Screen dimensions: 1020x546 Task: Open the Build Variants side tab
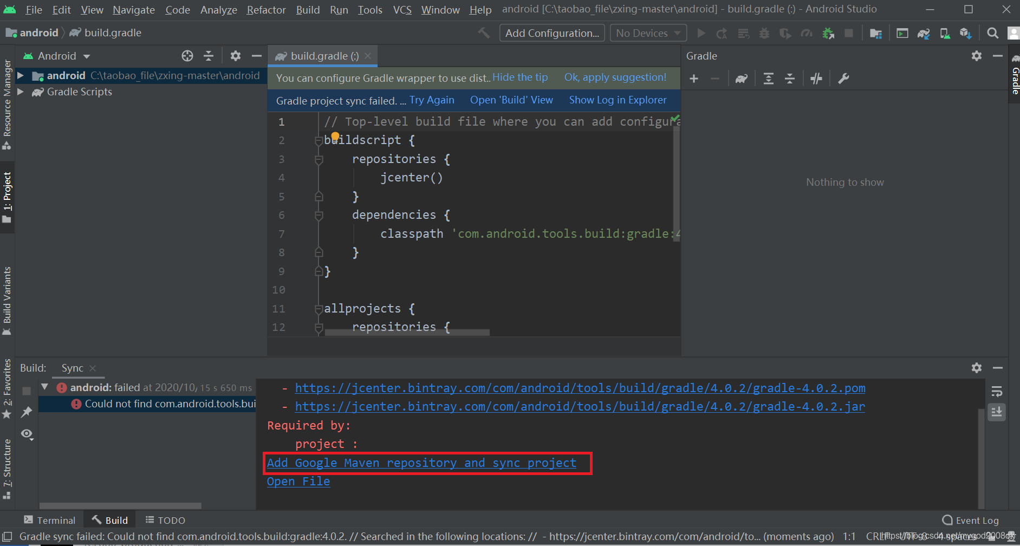(7, 301)
